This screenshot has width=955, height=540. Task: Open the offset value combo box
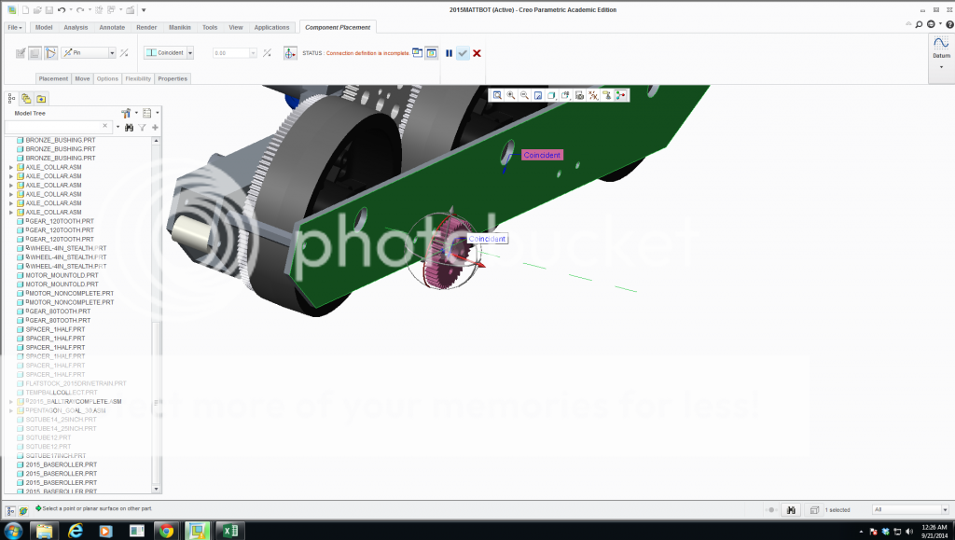click(252, 53)
